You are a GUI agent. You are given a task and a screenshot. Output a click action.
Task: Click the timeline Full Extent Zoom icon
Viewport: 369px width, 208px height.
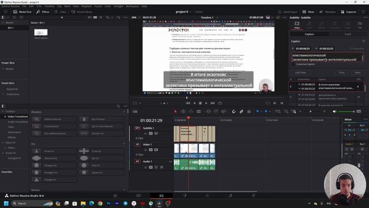278,112
